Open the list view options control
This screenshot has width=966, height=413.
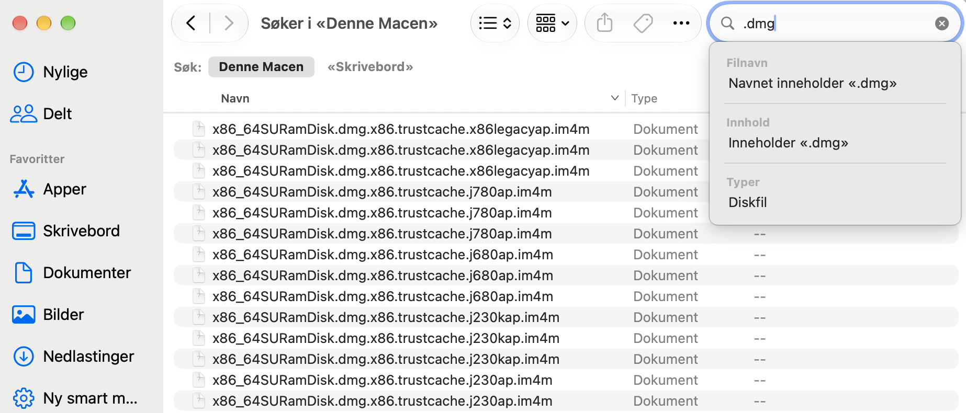coord(495,23)
